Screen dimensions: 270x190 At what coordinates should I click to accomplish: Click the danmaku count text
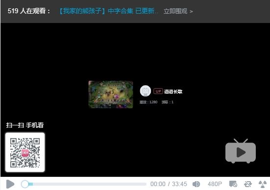[168, 102]
